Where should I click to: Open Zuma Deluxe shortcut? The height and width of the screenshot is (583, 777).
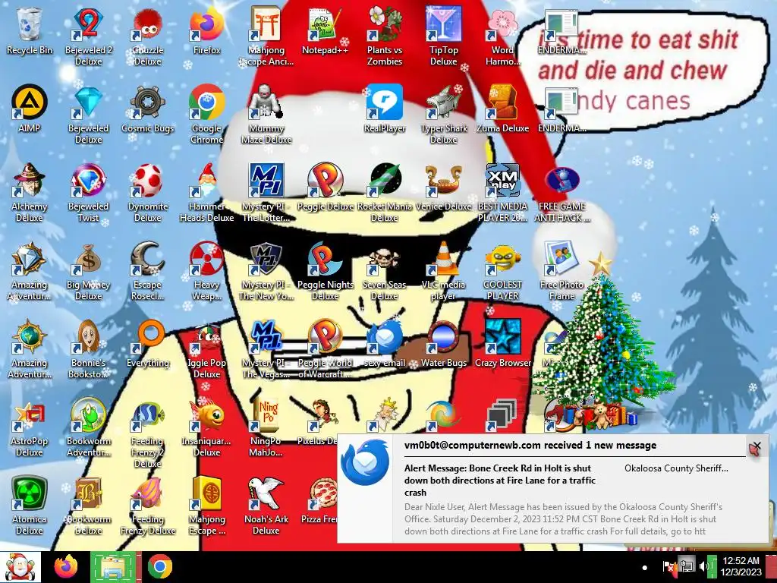click(x=502, y=109)
